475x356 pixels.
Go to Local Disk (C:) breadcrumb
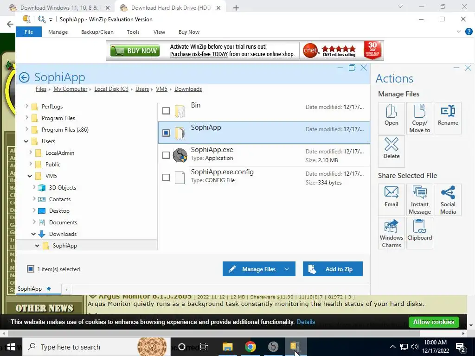[x=111, y=89]
